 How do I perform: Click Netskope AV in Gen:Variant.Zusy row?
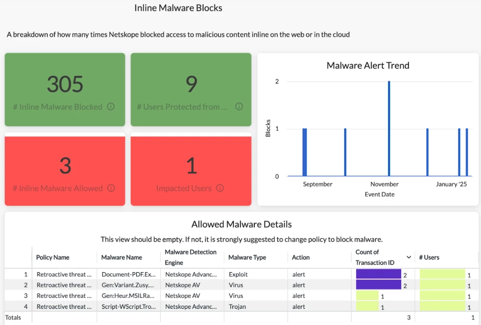182,285
